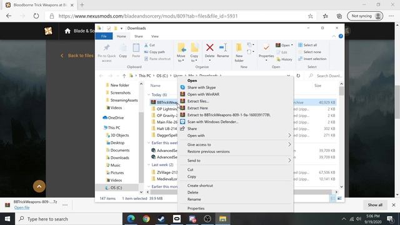
Task: Click the Rename icon in ribbon
Action: click(223, 47)
